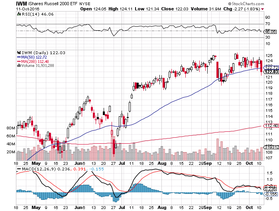Click the IWM ticker symbol in the header

click(22, 4)
